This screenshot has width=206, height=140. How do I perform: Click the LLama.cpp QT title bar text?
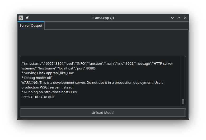click(103, 18)
